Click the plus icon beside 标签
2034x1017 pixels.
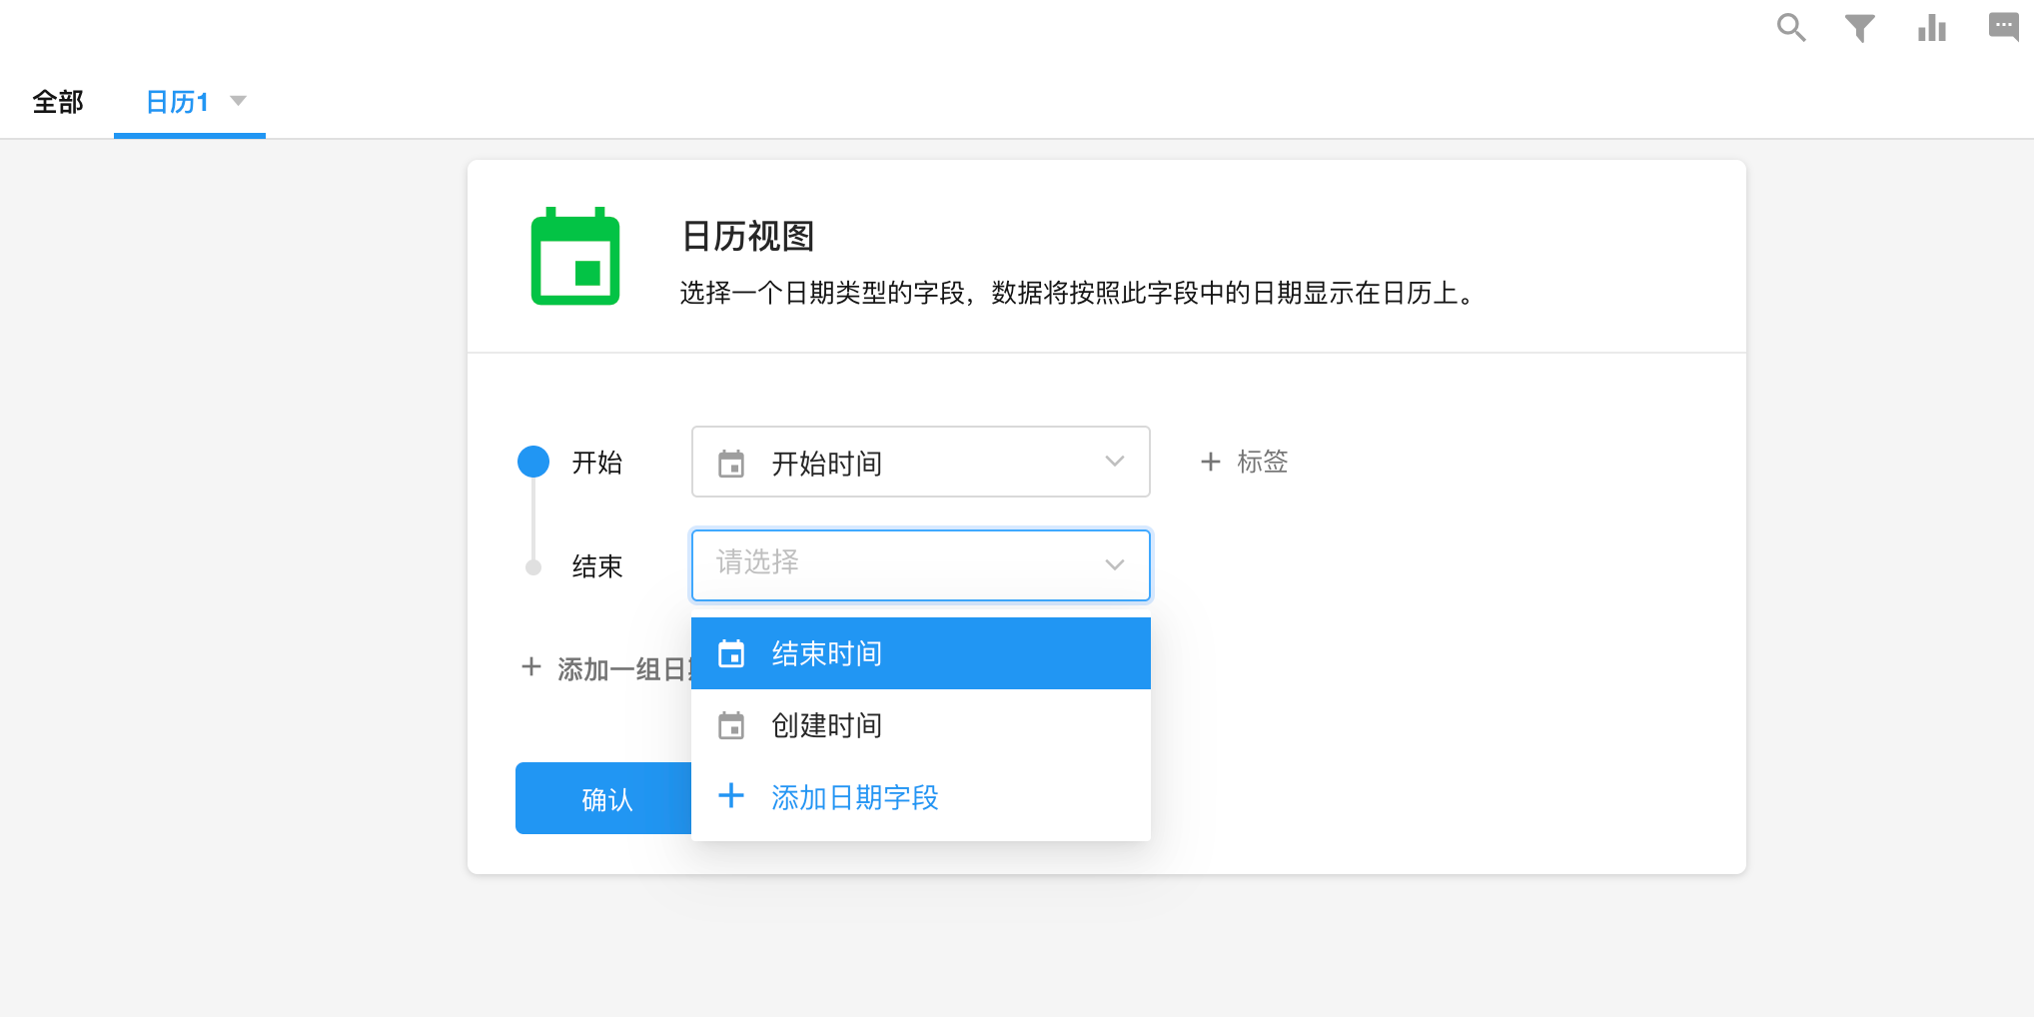1210,462
